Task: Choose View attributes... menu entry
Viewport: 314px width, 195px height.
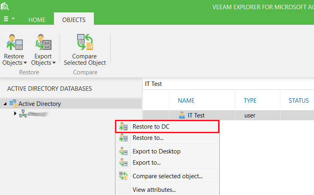Action: point(167,189)
